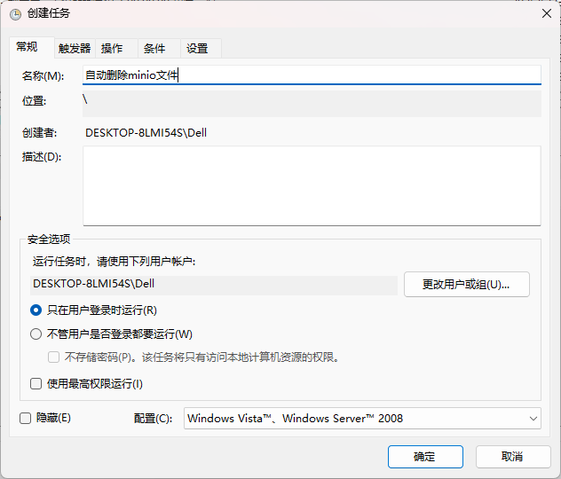Switch to the 条件 tab
This screenshot has width=561, height=479.
tap(159, 48)
